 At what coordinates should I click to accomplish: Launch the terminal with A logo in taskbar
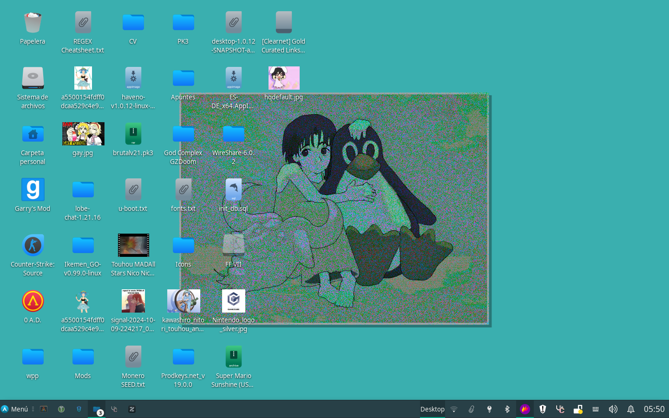44,409
